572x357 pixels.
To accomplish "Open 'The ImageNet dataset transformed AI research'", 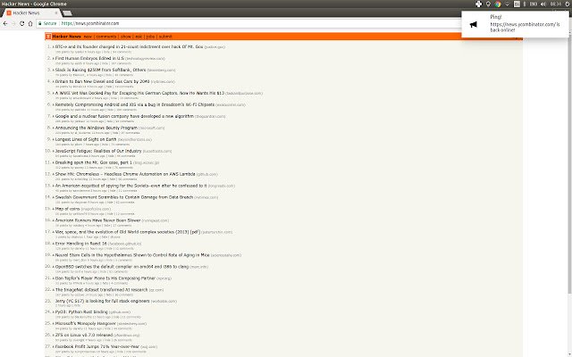I will point(101,289).
